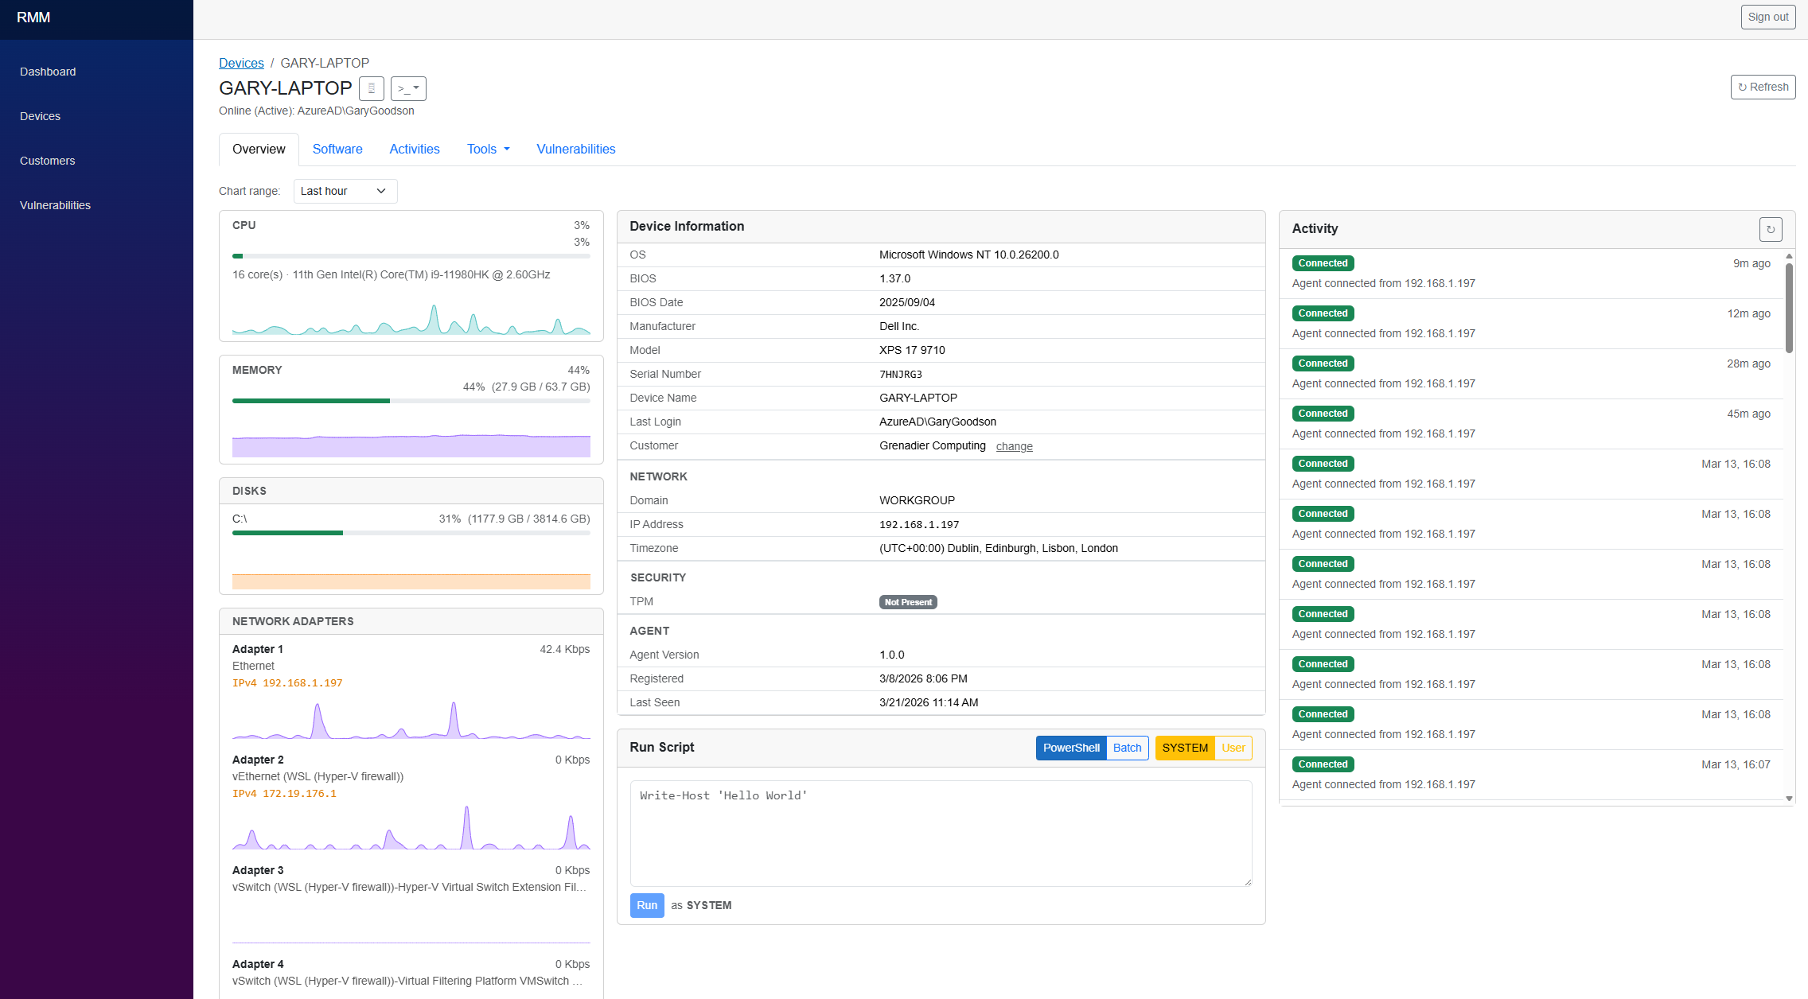Click Sign out

point(1767,17)
